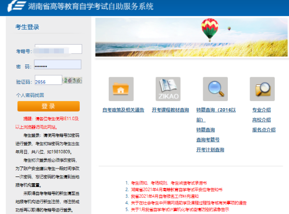Image resolution: width=289 pixels, height=214 pixels.
Task: Open 开考课程教材查询 link
Action: (x=170, y=110)
